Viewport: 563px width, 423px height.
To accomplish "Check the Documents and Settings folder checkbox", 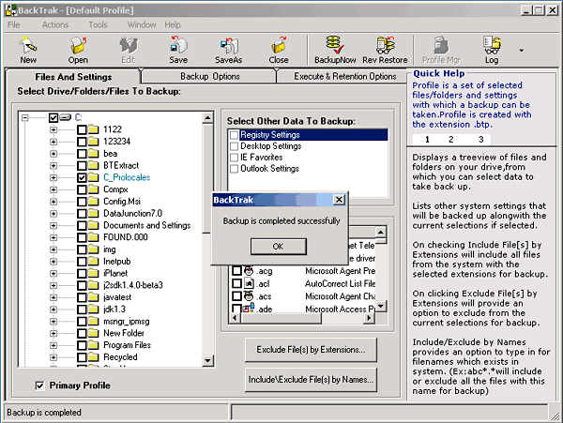I will (82, 225).
